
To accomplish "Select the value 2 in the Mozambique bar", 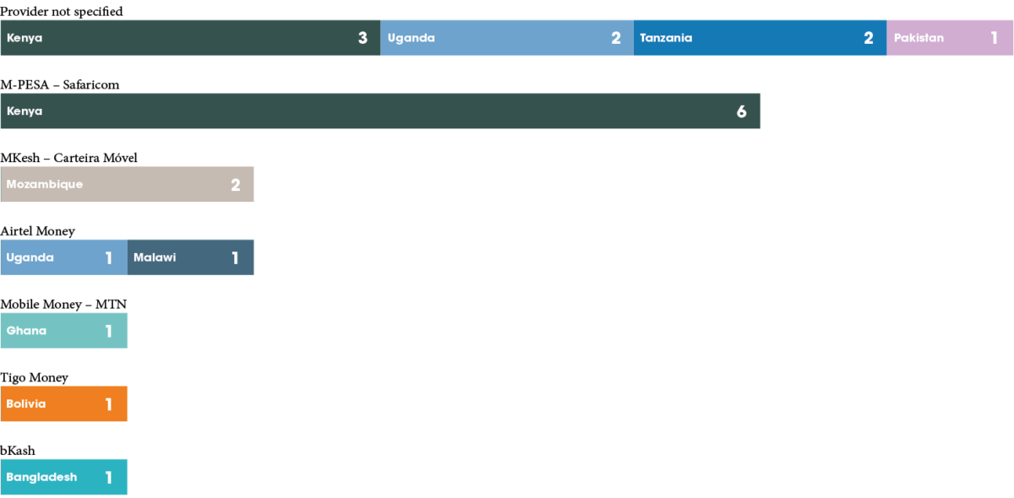I will pyautogui.click(x=236, y=185).
